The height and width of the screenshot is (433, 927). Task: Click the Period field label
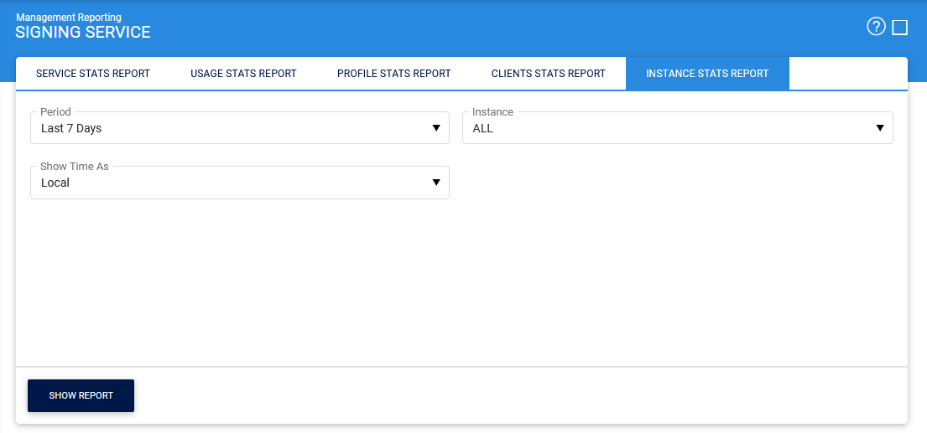(55, 112)
